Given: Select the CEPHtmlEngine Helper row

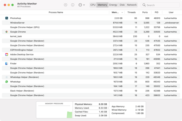Looking at the screenshot, I should [91, 50].
